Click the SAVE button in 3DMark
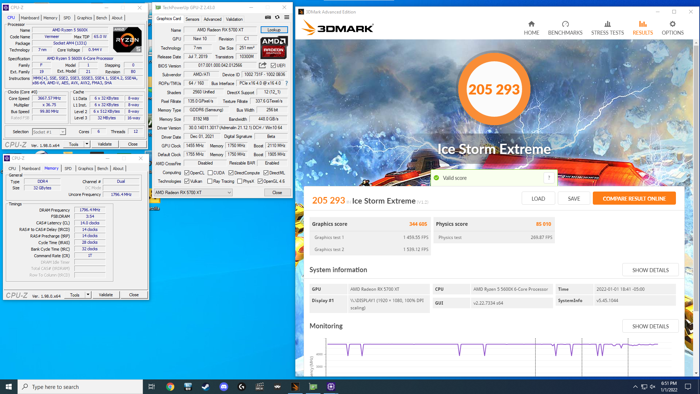700x394 pixels. pyautogui.click(x=574, y=198)
